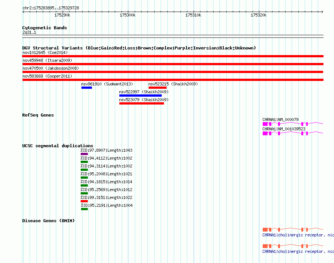Select the blue gain bar under nsv961910
The width and height of the screenshot is (334, 263).
point(86,88)
